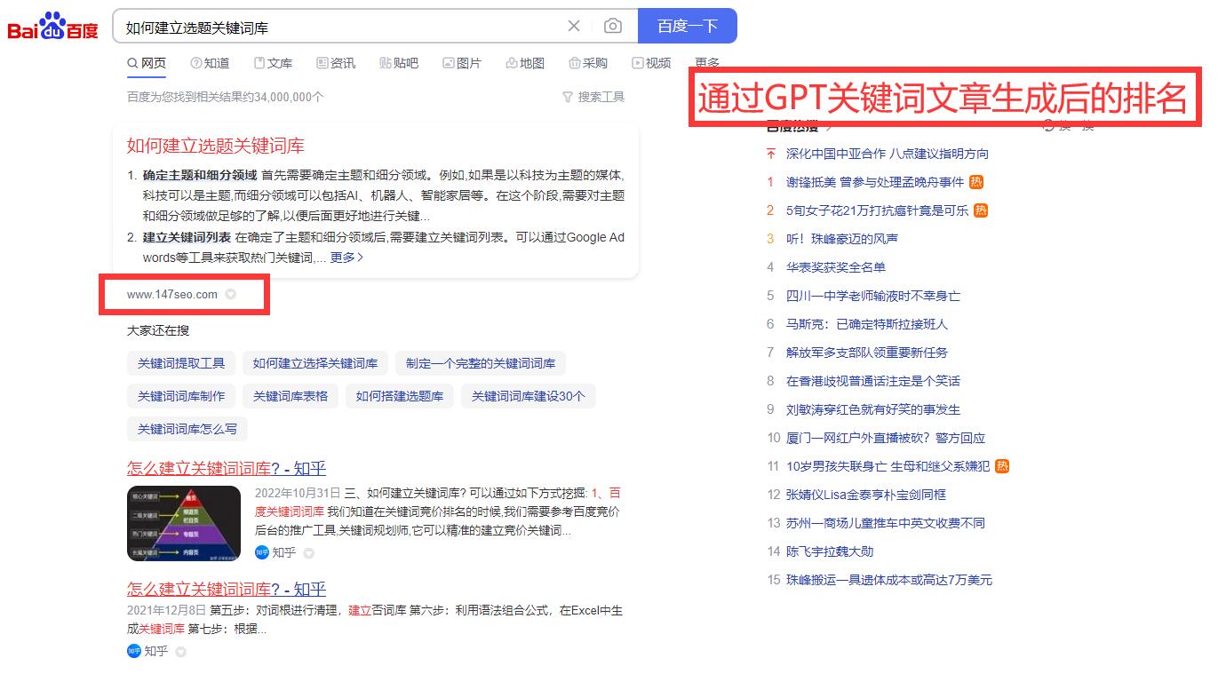Open hot topic 苏州一商场儿童推车中英文收费不同
The image size is (1226, 674).
pyautogui.click(x=886, y=523)
